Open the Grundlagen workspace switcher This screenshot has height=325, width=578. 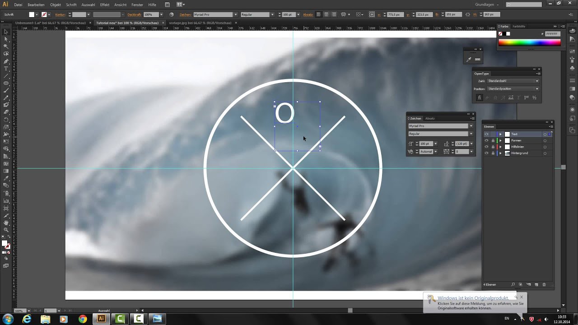pos(486,5)
